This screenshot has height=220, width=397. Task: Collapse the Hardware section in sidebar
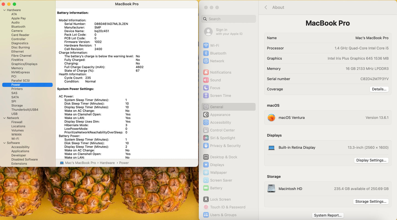point(4,10)
